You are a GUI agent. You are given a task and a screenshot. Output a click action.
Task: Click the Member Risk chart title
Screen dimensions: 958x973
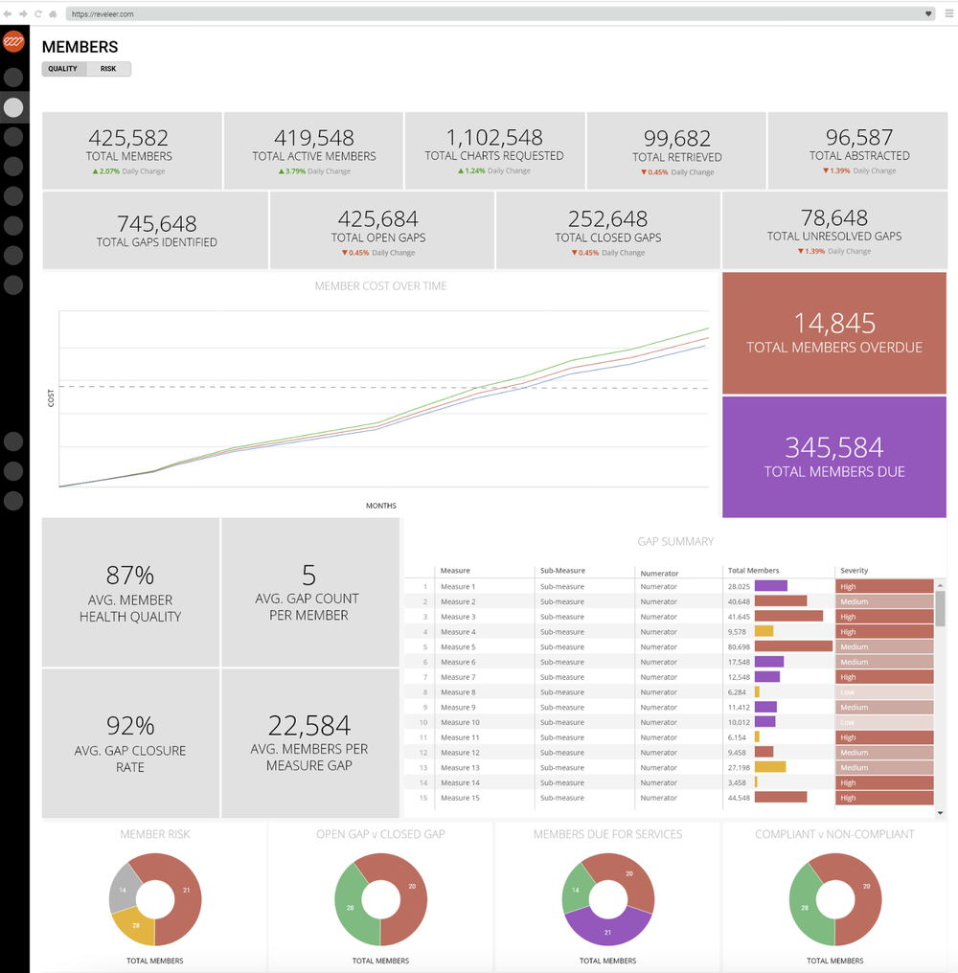[155, 834]
